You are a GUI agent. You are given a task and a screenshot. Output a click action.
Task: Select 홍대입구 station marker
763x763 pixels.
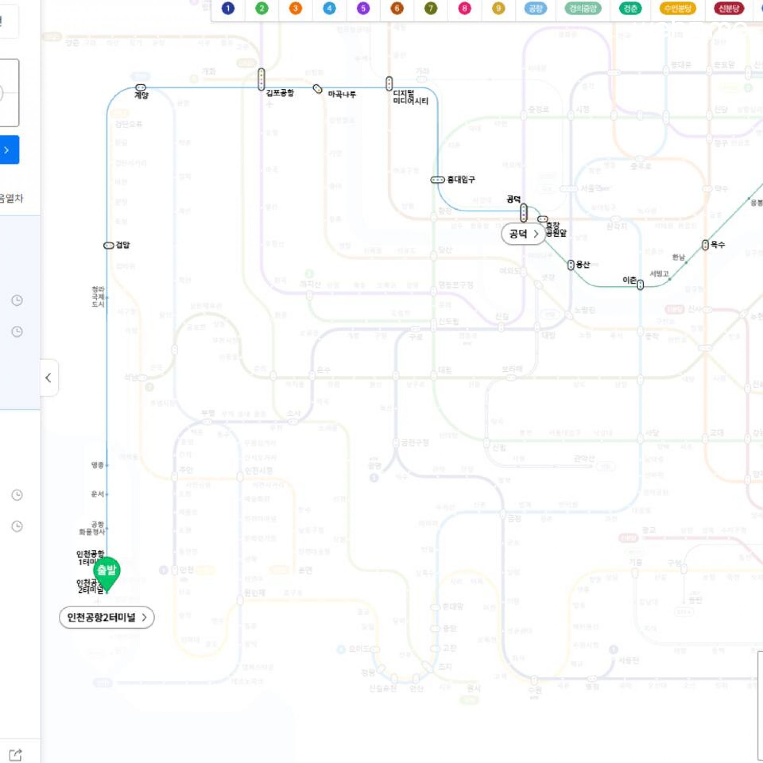pyautogui.click(x=438, y=180)
